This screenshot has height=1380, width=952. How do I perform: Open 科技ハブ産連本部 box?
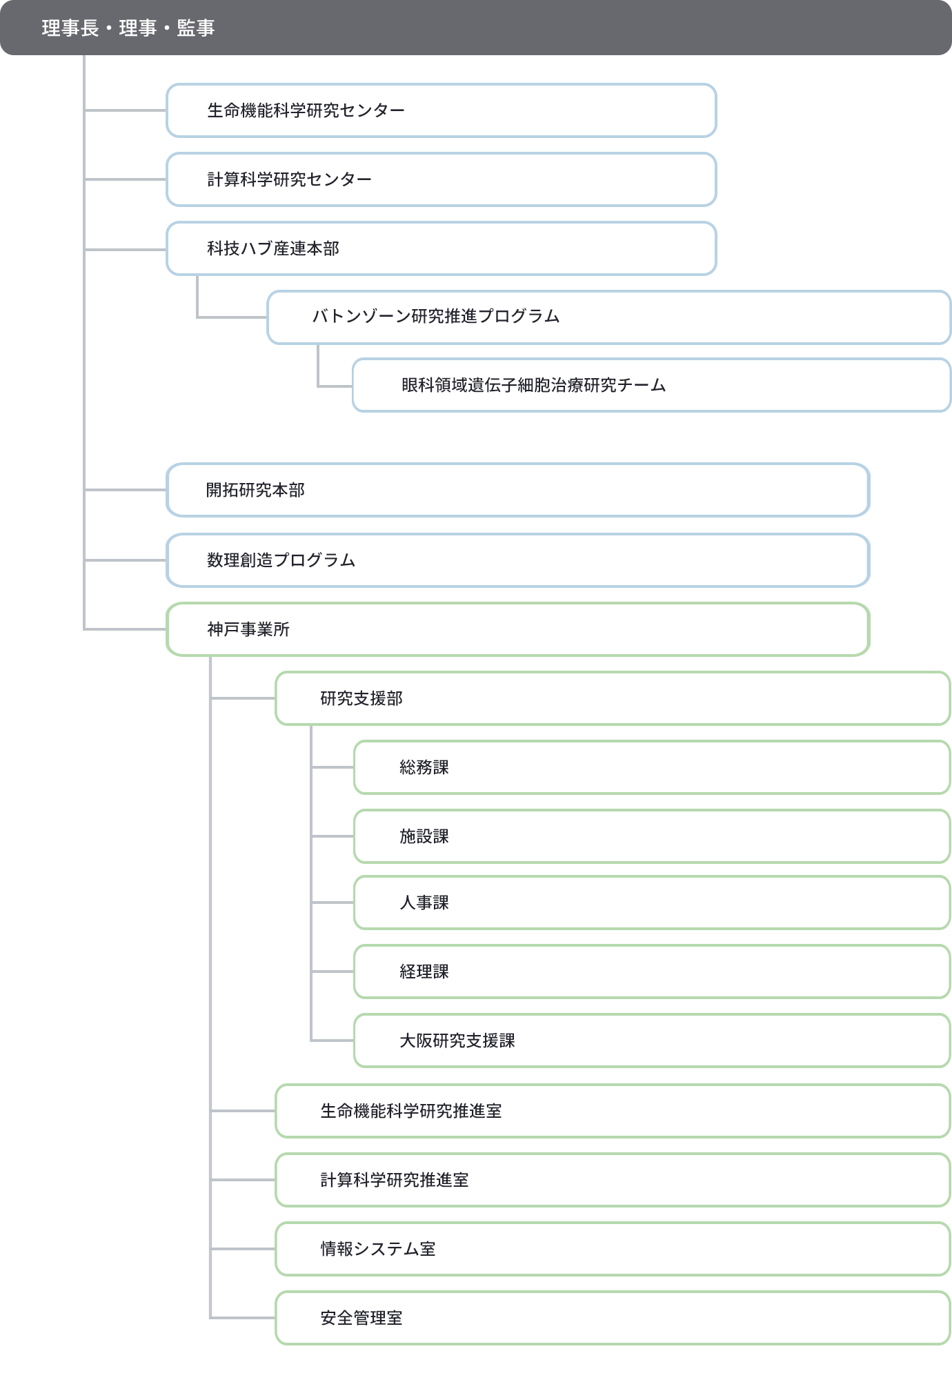click(442, 248)
